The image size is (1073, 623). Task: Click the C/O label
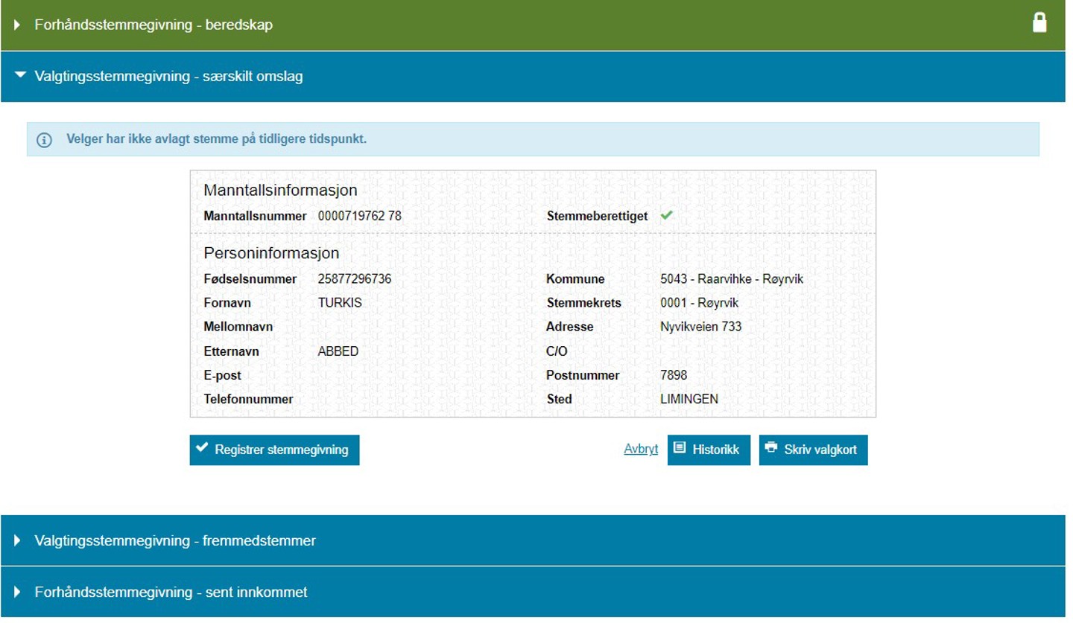tap(557, 351)
